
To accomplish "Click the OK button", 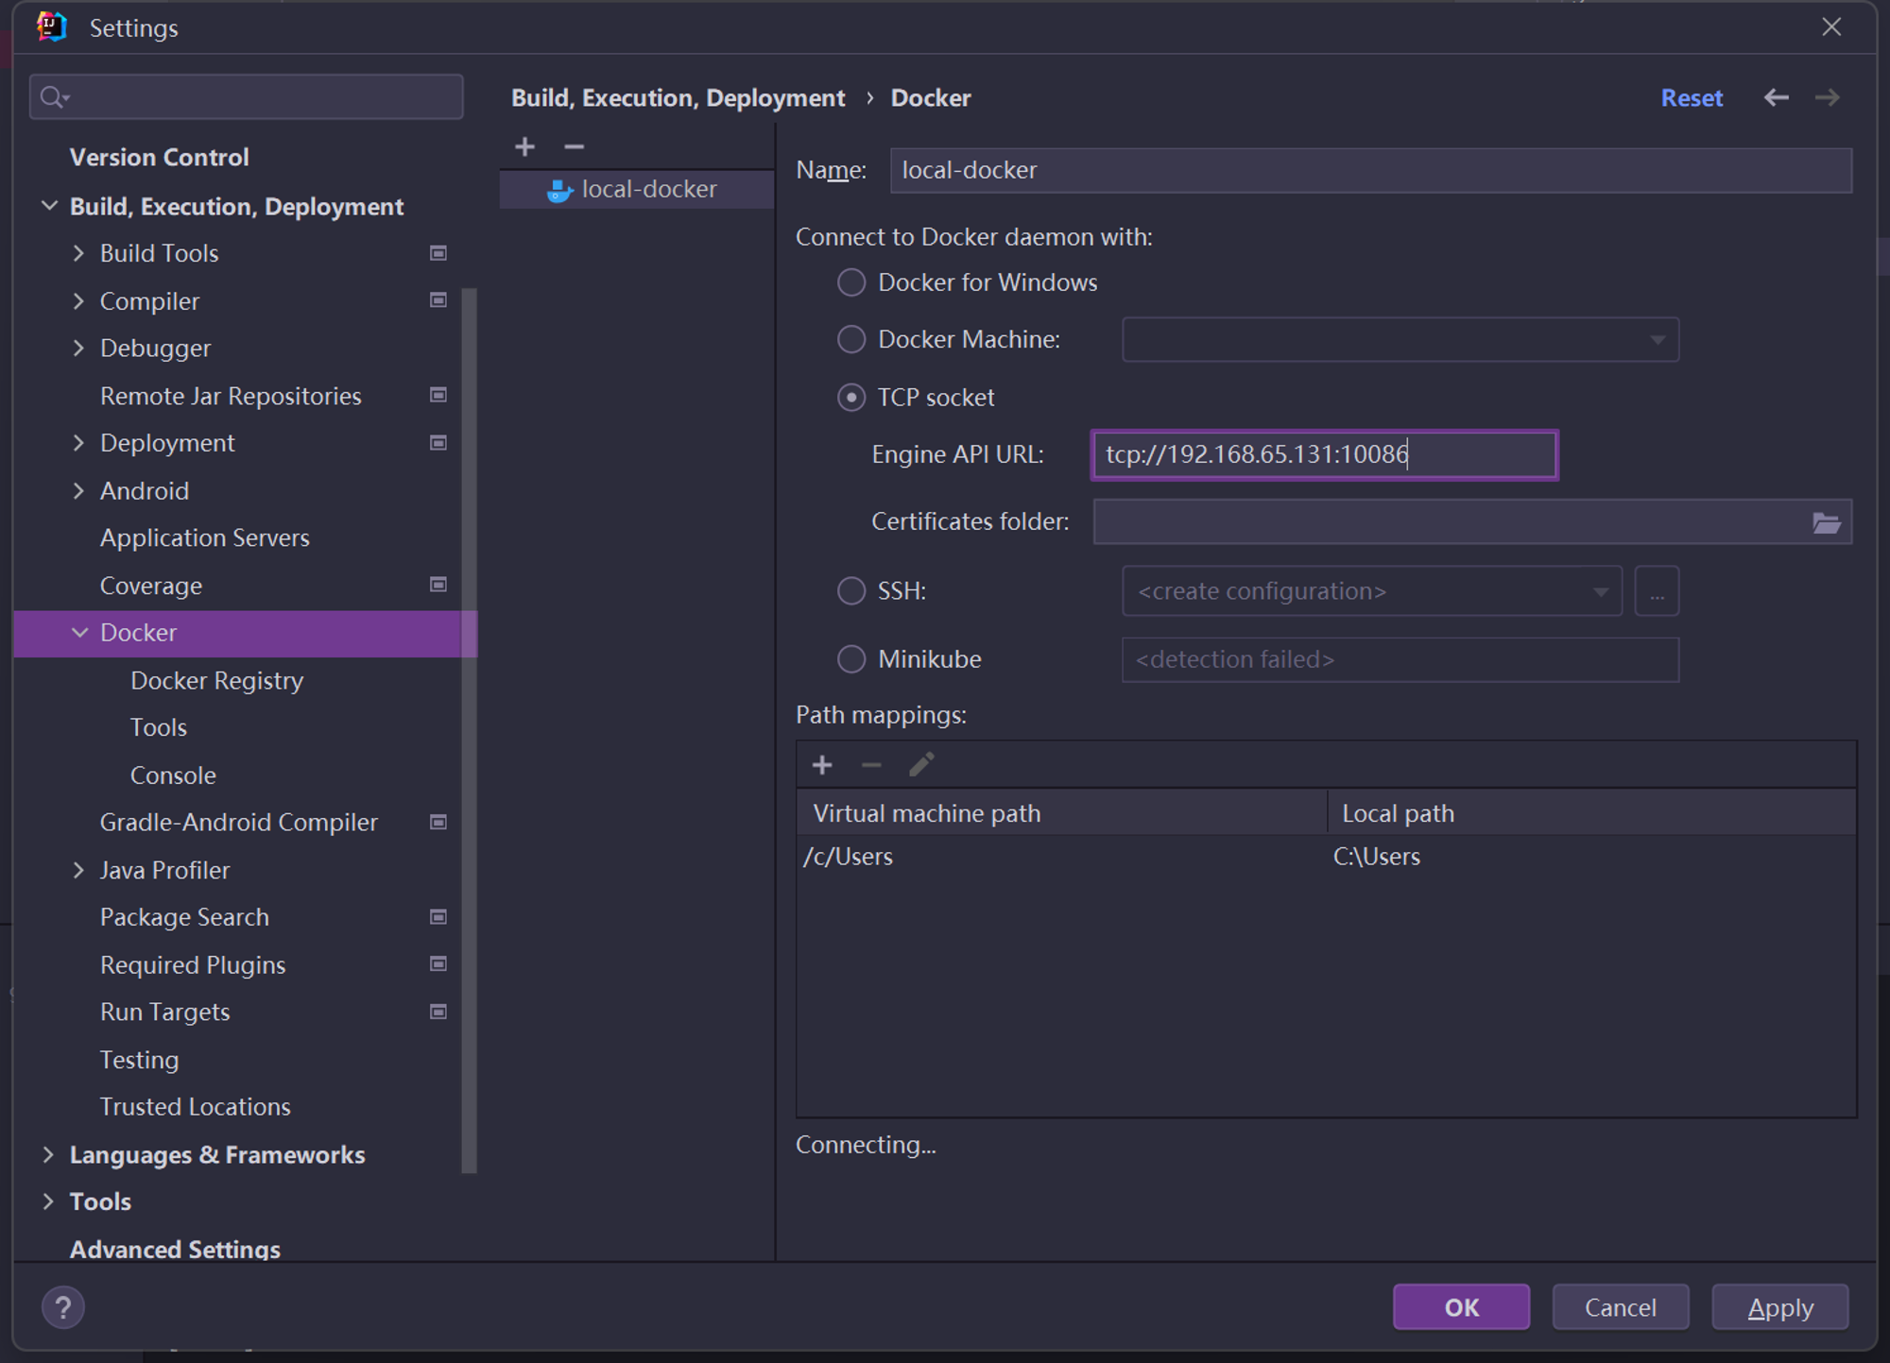I will [1461, 1307].
